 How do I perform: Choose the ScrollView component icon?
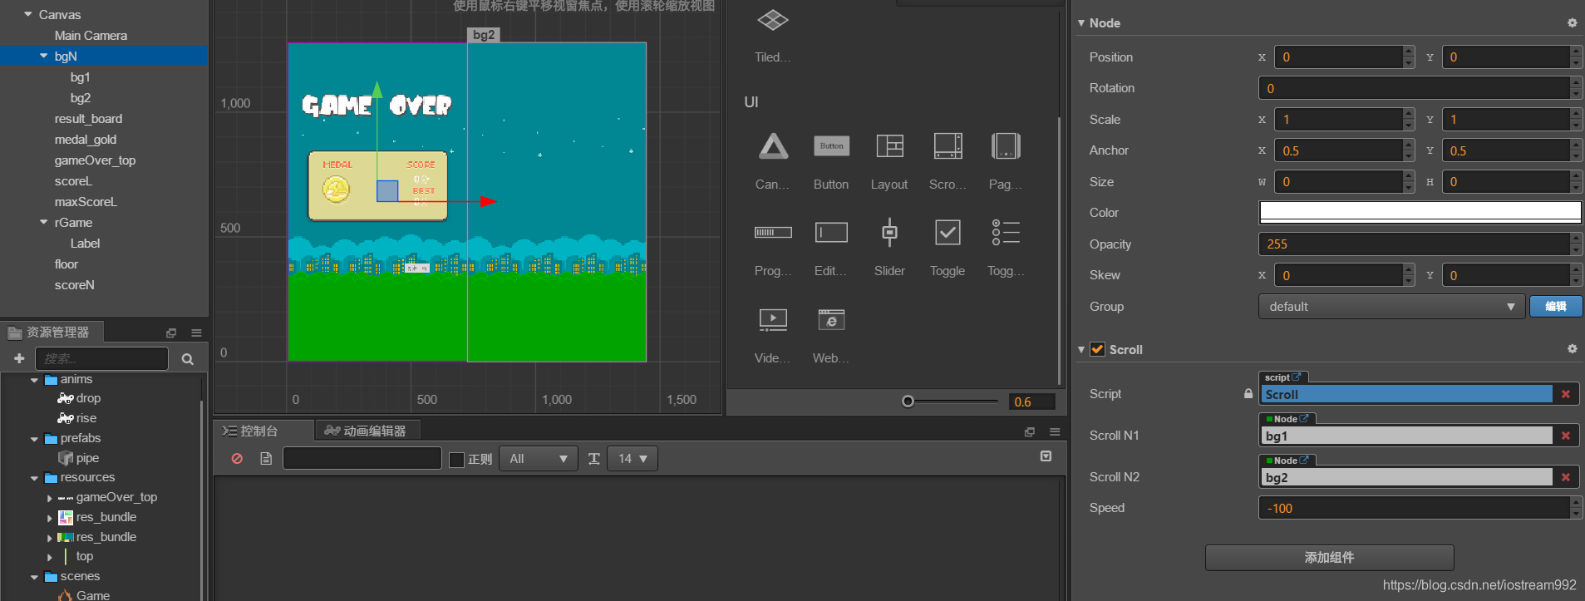tap(948, 146)
